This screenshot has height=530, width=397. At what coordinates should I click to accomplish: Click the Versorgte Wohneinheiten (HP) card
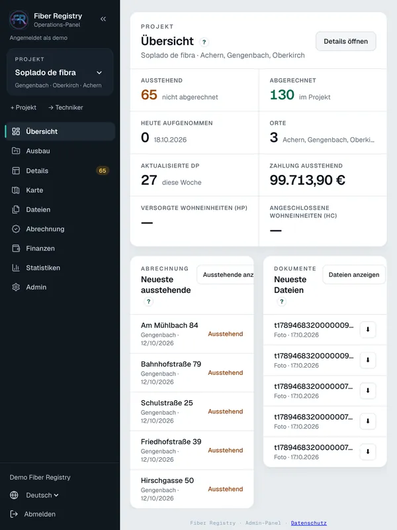coord(194,221)
